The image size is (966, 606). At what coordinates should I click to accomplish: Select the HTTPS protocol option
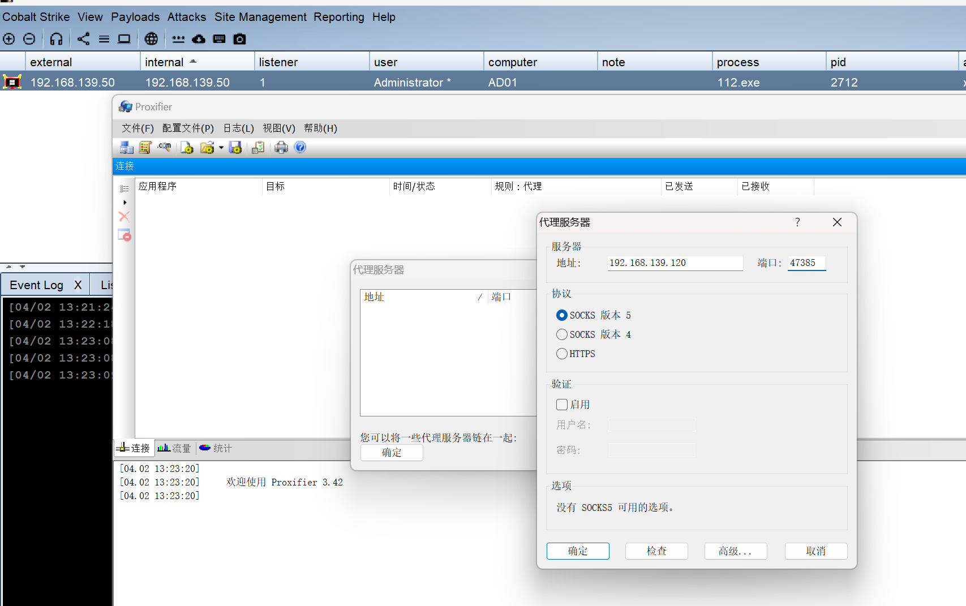(562, 354)
